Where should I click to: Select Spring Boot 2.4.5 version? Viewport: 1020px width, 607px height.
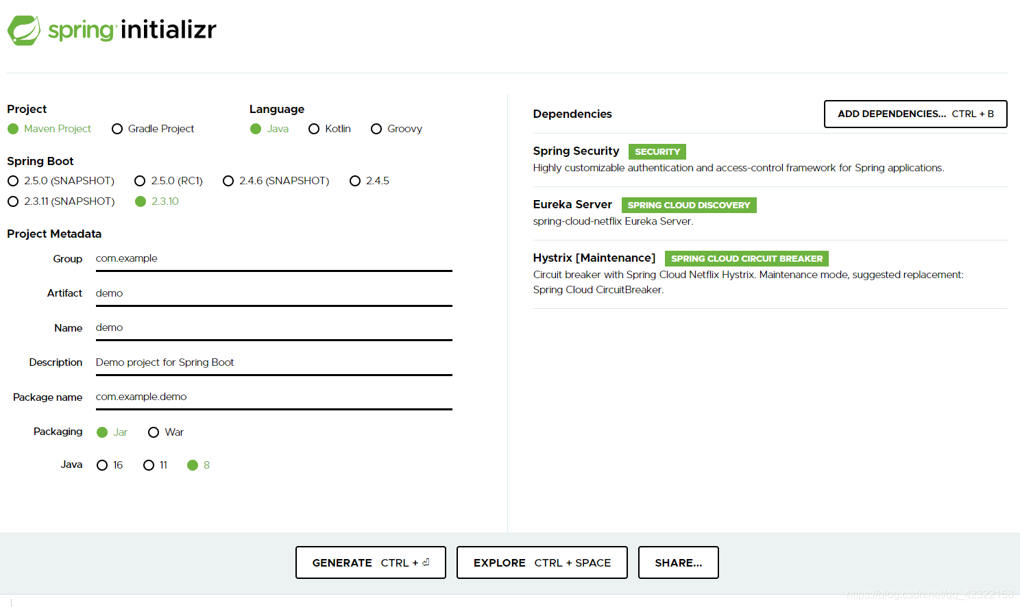point(369,181)
